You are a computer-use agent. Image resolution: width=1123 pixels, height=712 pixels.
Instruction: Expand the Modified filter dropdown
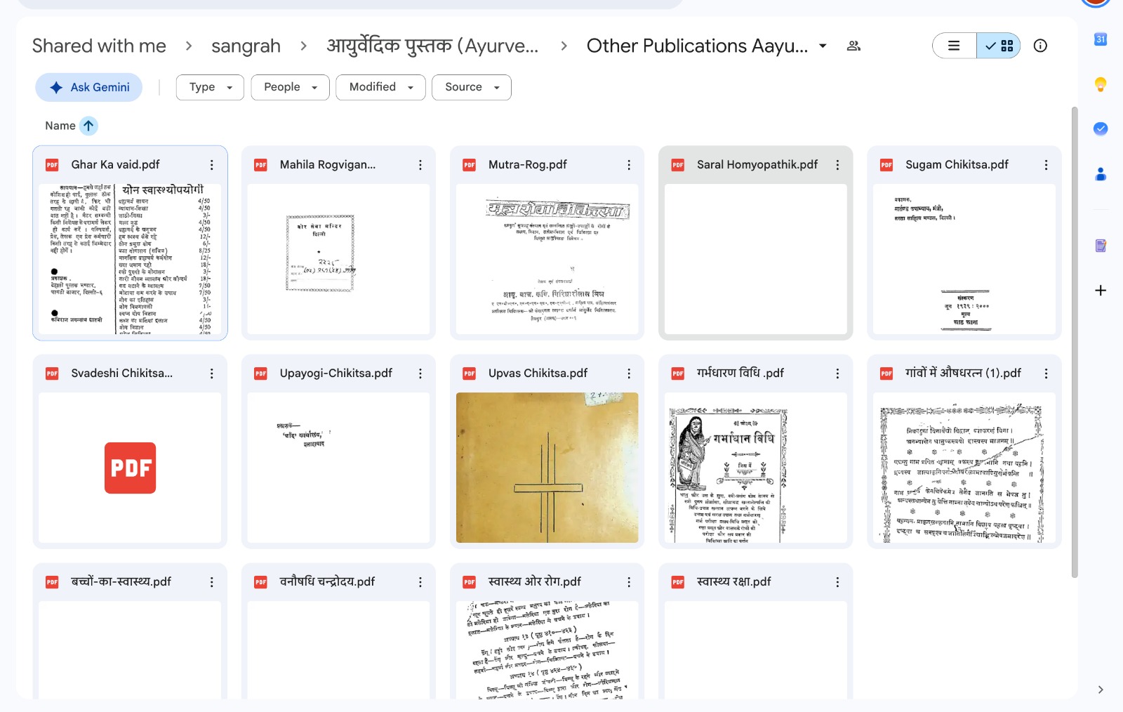[380, 87]
